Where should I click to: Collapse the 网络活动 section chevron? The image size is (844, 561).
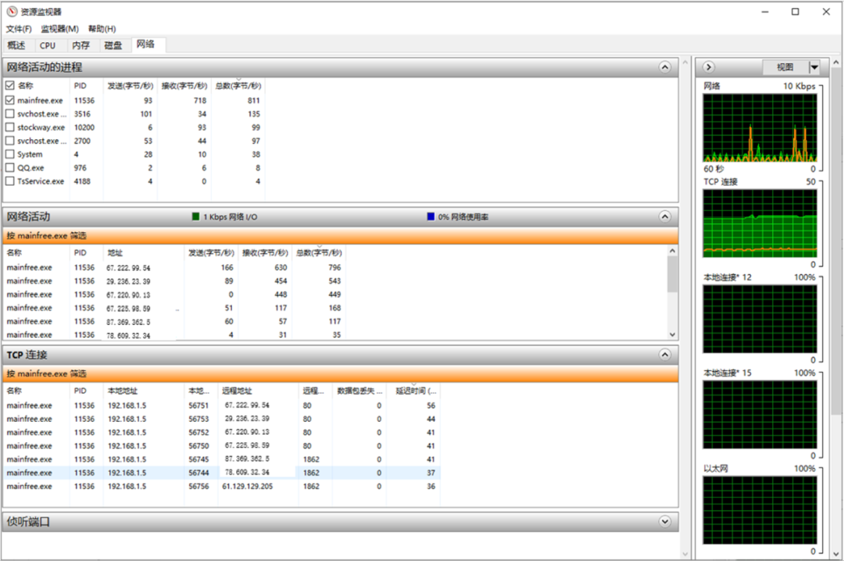pos(665,216)
